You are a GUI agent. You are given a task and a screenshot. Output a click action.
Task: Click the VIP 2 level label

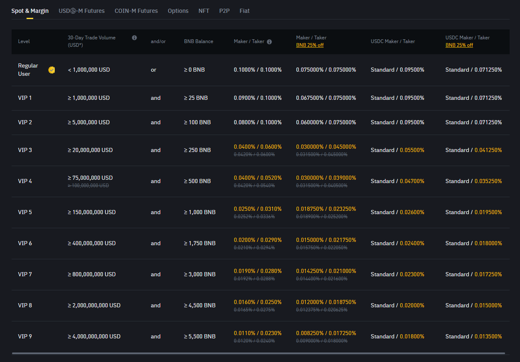tap(25, 122)
